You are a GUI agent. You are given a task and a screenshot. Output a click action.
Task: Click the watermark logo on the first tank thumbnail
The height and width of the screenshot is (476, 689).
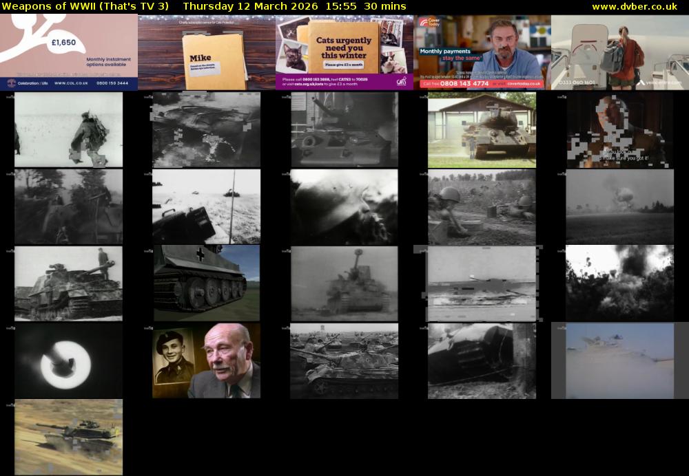(x=10, y=98)
